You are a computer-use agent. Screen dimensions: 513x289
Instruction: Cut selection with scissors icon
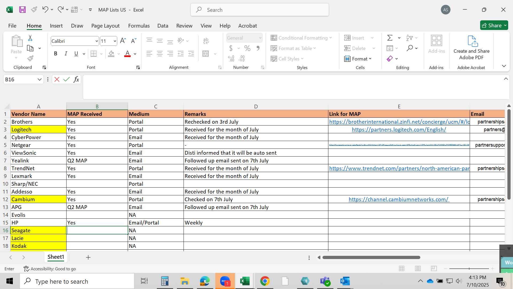click(x=30, y=38)
